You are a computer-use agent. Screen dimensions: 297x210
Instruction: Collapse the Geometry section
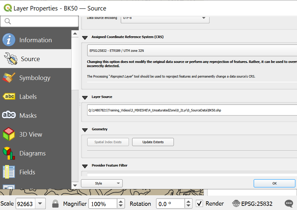point(85,130)
